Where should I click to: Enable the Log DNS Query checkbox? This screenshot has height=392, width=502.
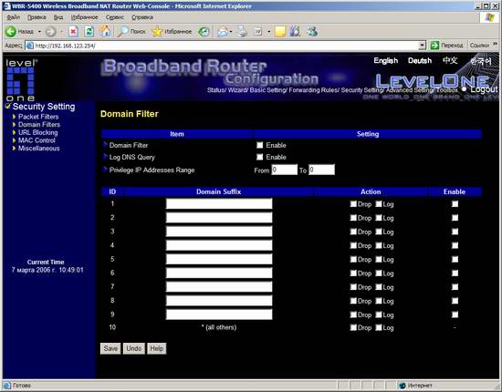tap(259, 157)
